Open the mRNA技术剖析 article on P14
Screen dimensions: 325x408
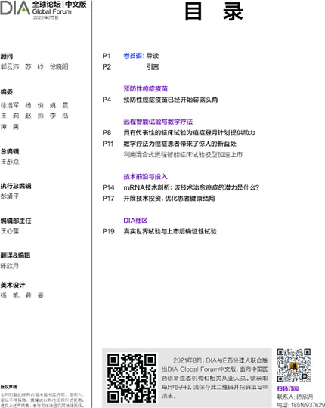tap(191, 187)
